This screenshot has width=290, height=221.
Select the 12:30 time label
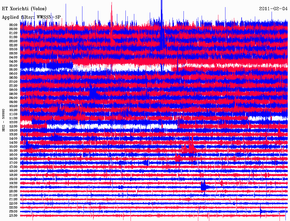13,126
